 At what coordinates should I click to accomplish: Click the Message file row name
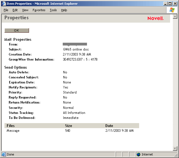pos(13,131)
